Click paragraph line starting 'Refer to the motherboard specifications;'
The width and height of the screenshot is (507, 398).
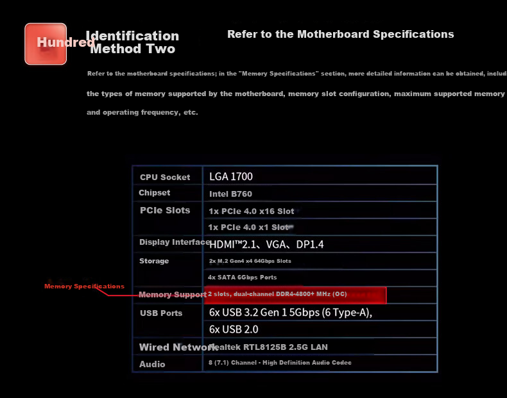(x=297, y=74)
